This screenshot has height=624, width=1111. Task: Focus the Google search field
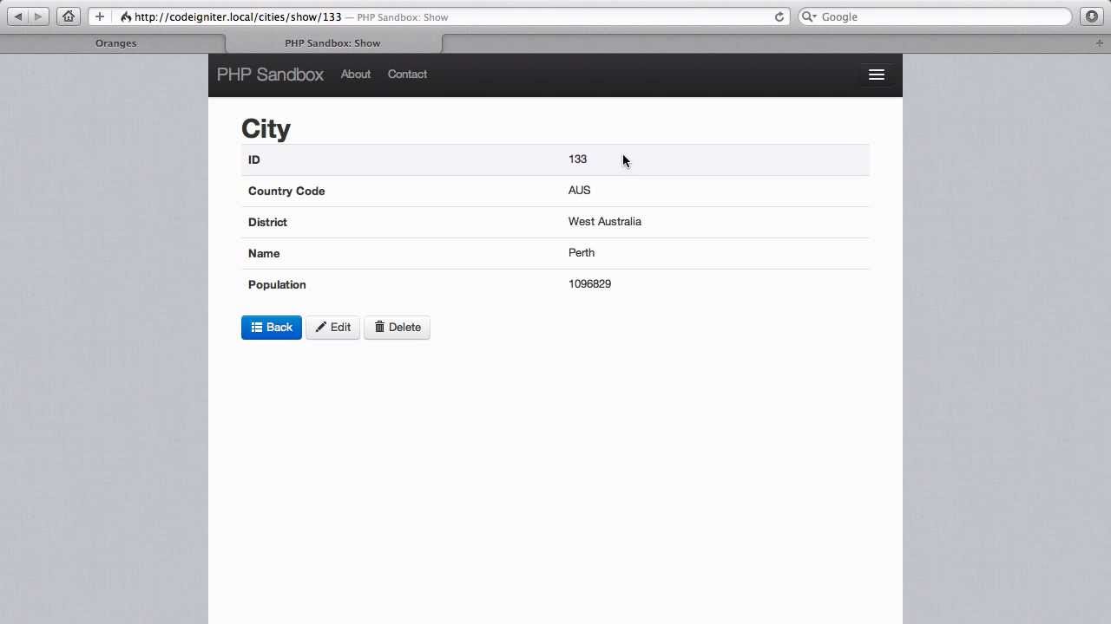(936, 16)
